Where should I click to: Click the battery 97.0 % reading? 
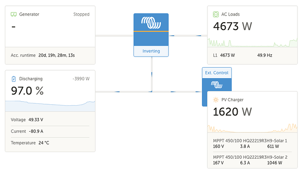[27, 91]
